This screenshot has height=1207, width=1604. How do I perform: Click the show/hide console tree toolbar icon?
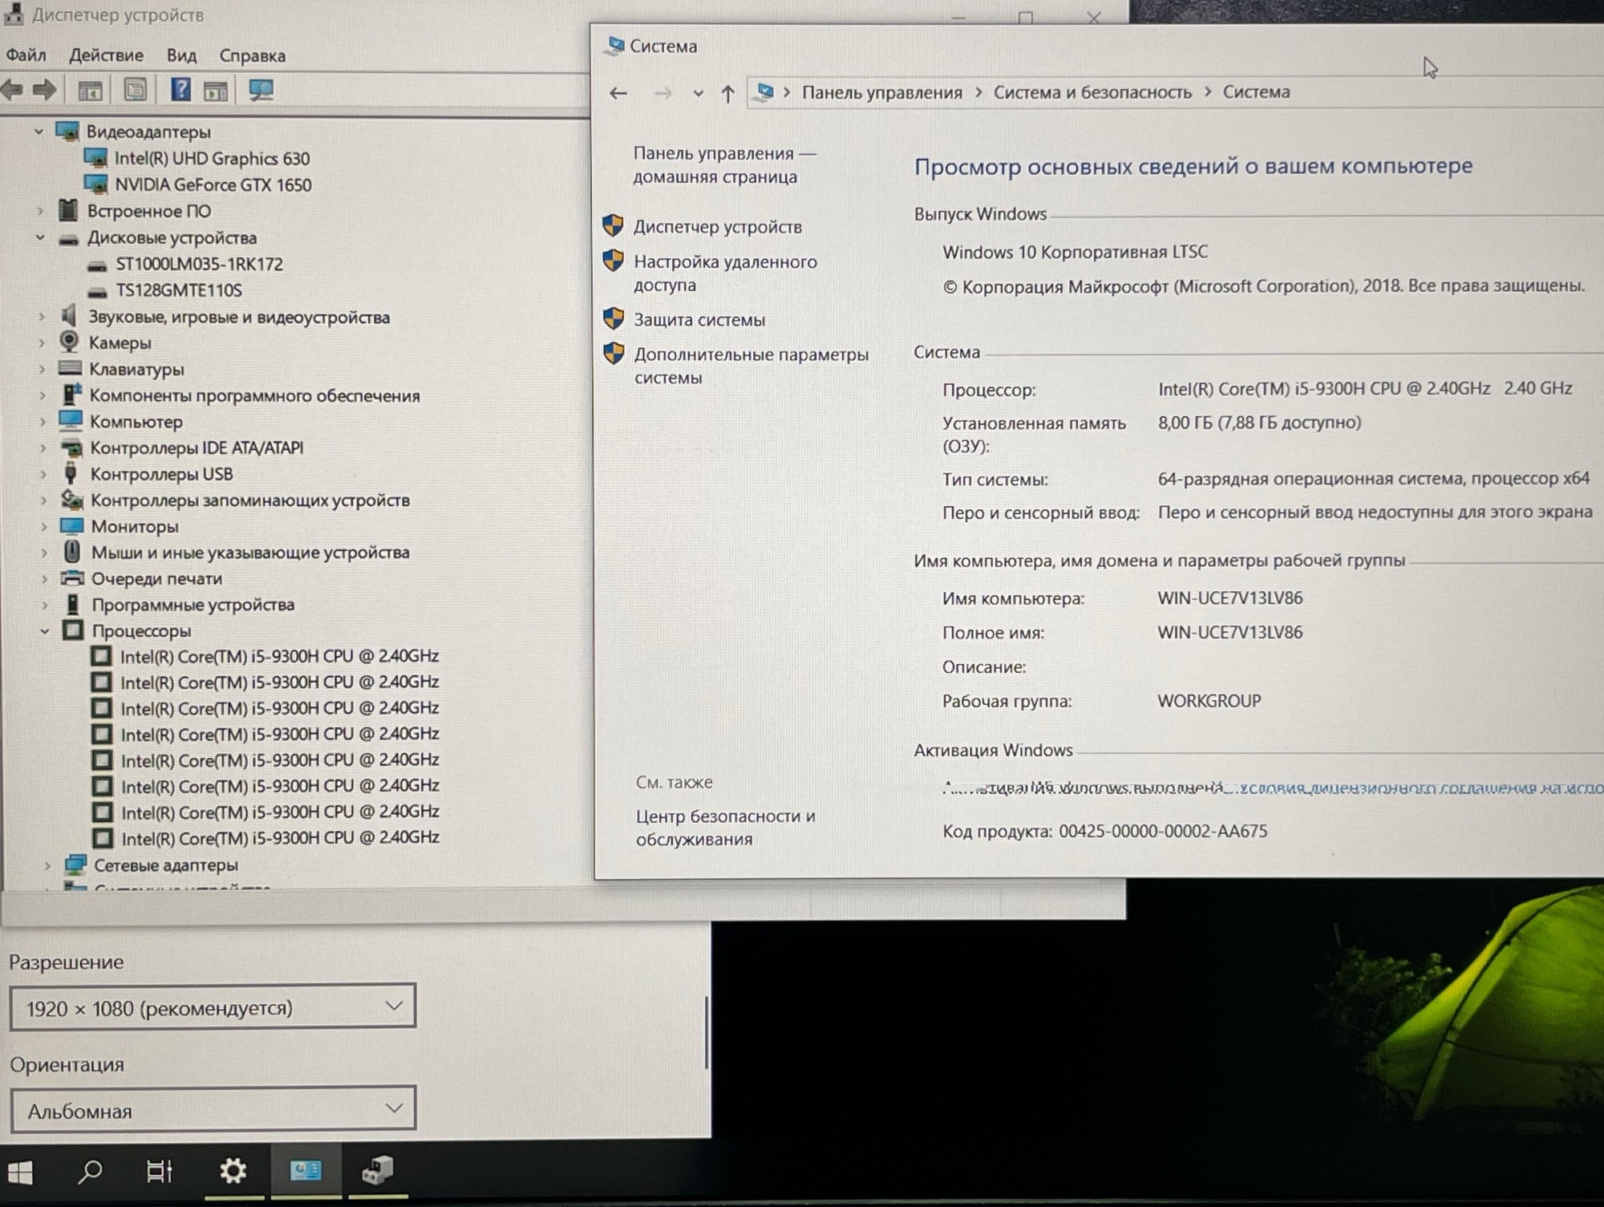click(91, 90)
